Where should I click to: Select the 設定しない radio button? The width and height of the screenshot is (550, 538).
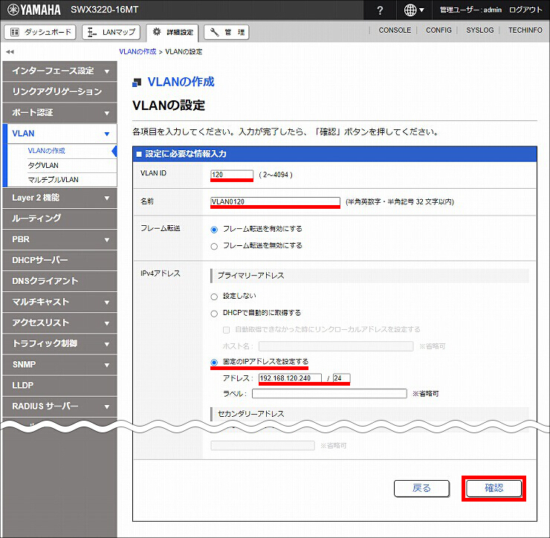click(x=214, y=296)
